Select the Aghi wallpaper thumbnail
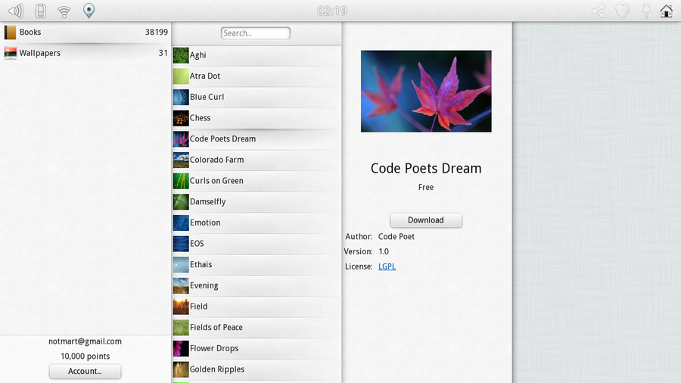This screenshot has width=681, height=383. 181,55
